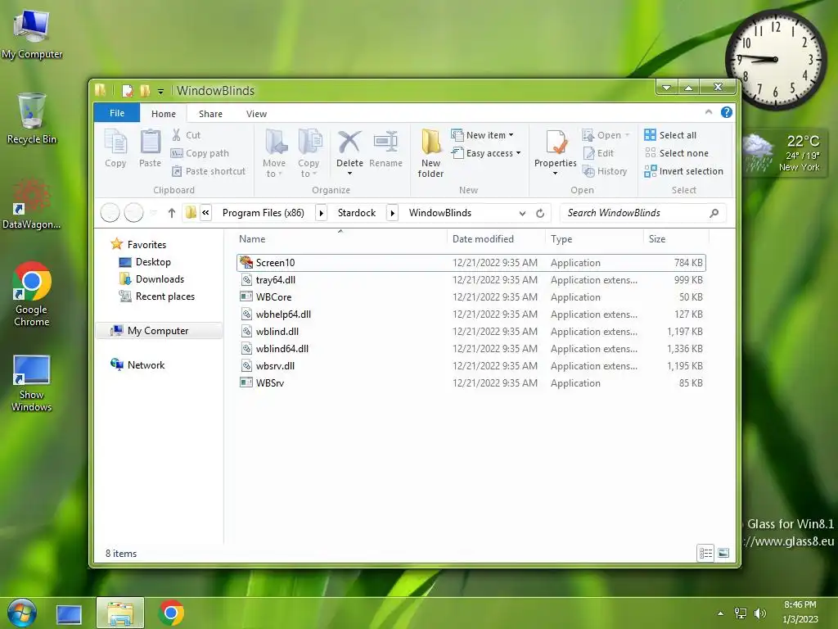Expand the Properties dropdown arrow
Viewport: 838px width, 629px height.
pyautogui.click(x=556, y=174)
